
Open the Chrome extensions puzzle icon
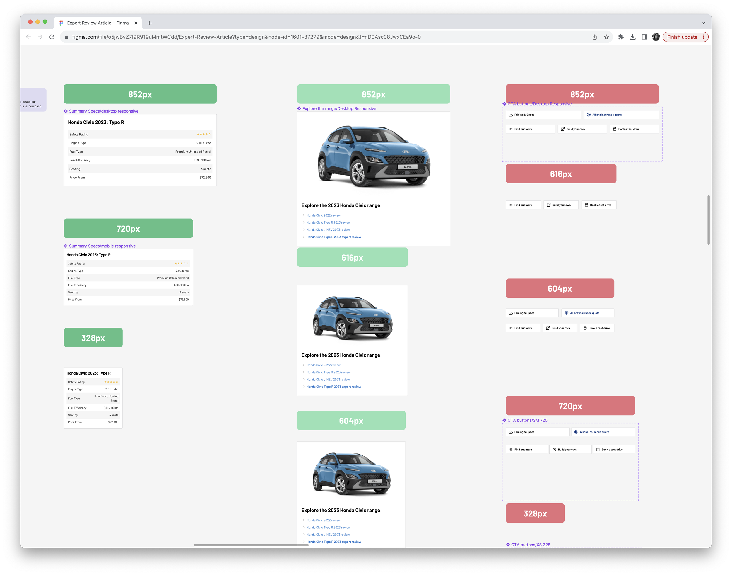pyautogui.click(x=621, y=37)
